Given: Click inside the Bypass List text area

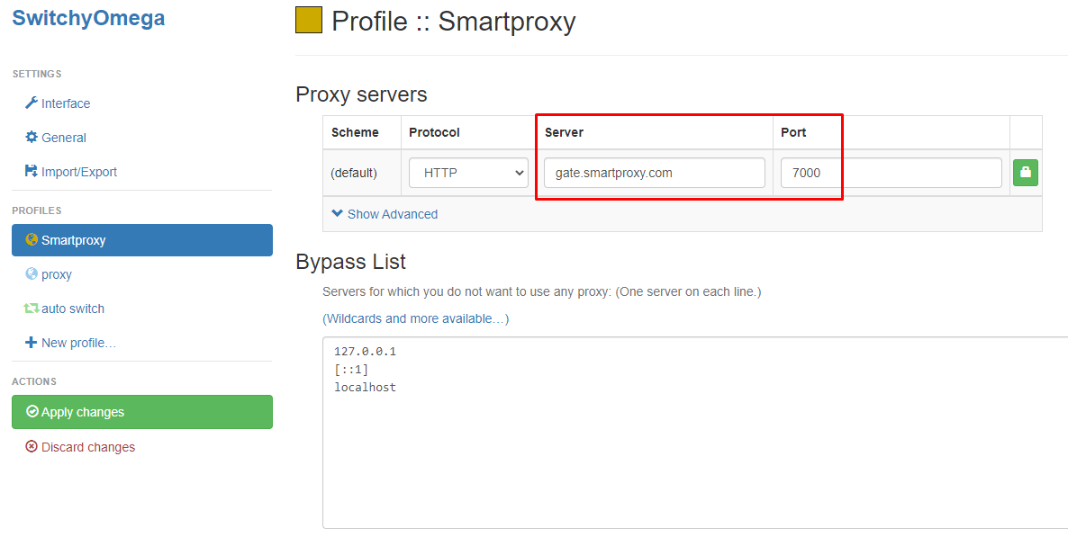Looking at the screenshot, I should pyautogui.click(x=695, y=432).
